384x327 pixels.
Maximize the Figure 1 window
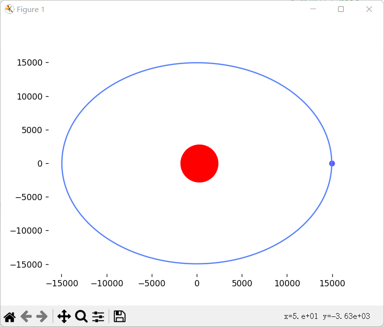[x=341, y=9]
